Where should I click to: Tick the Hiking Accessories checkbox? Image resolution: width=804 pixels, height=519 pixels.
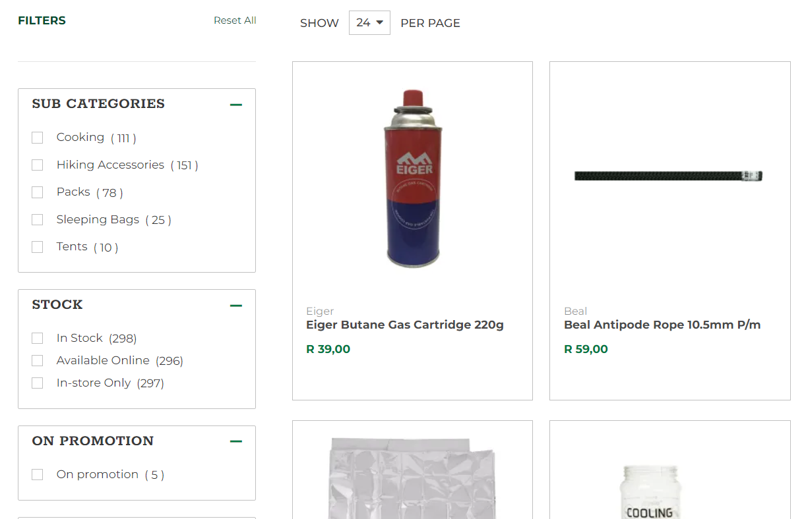point(38,165)
